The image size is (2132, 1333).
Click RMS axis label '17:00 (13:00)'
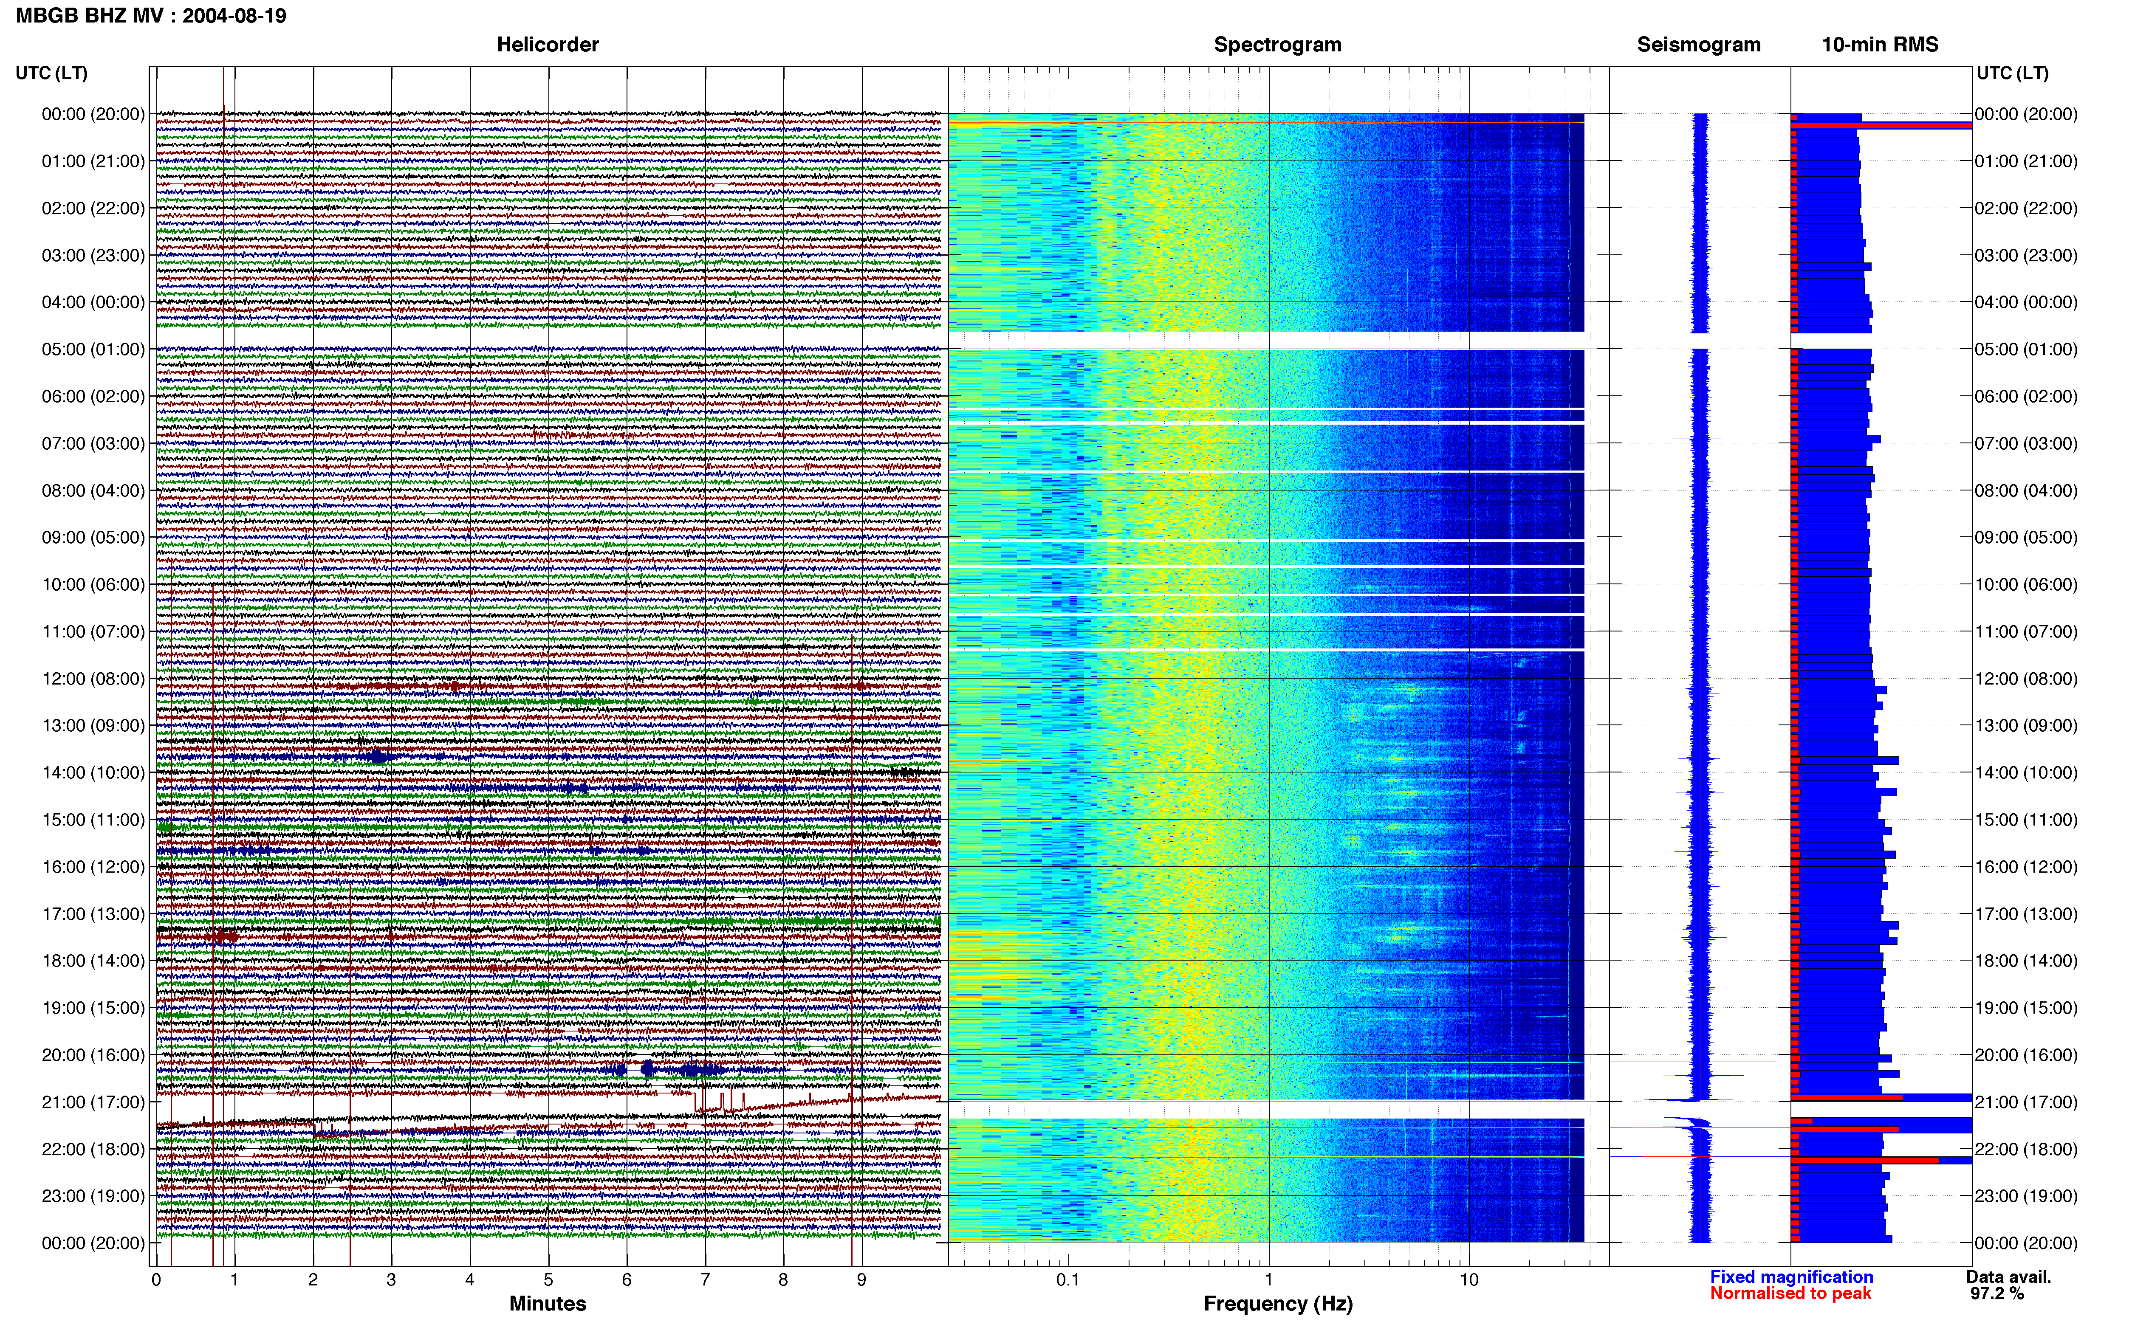2026,913
